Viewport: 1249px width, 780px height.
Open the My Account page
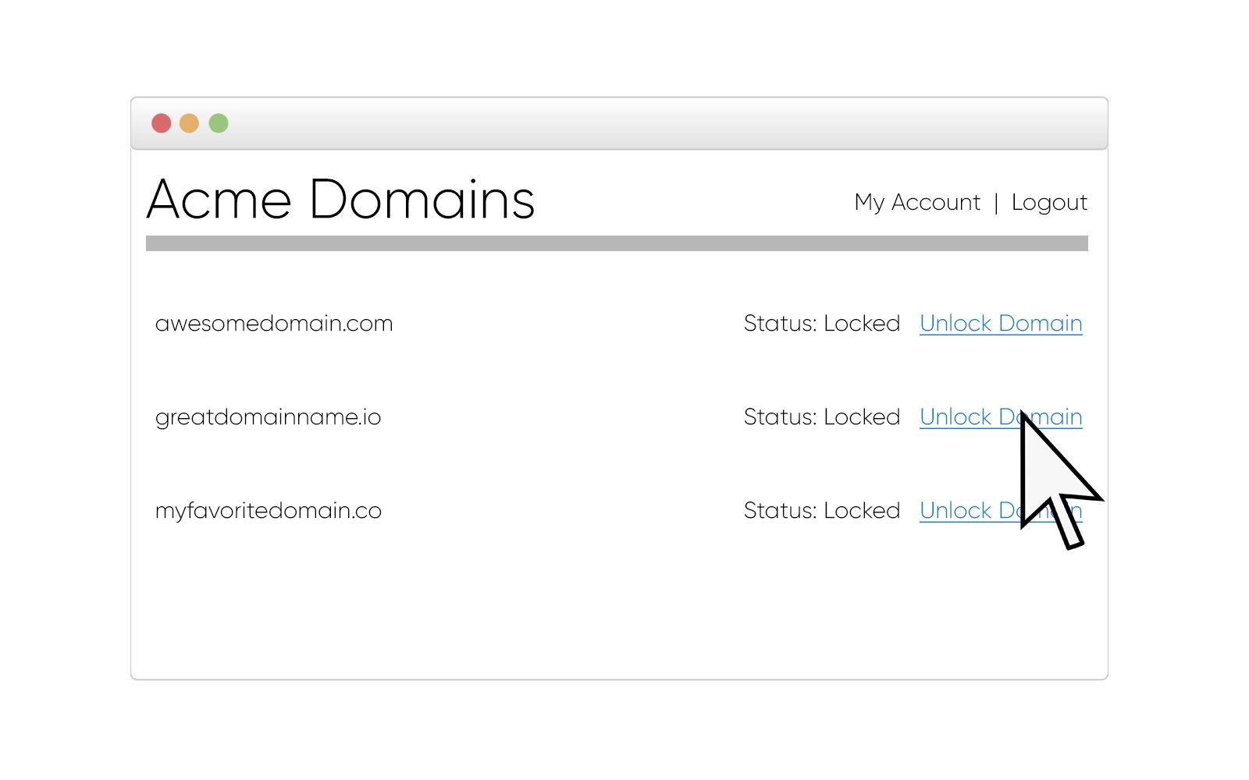pos(916,203)
